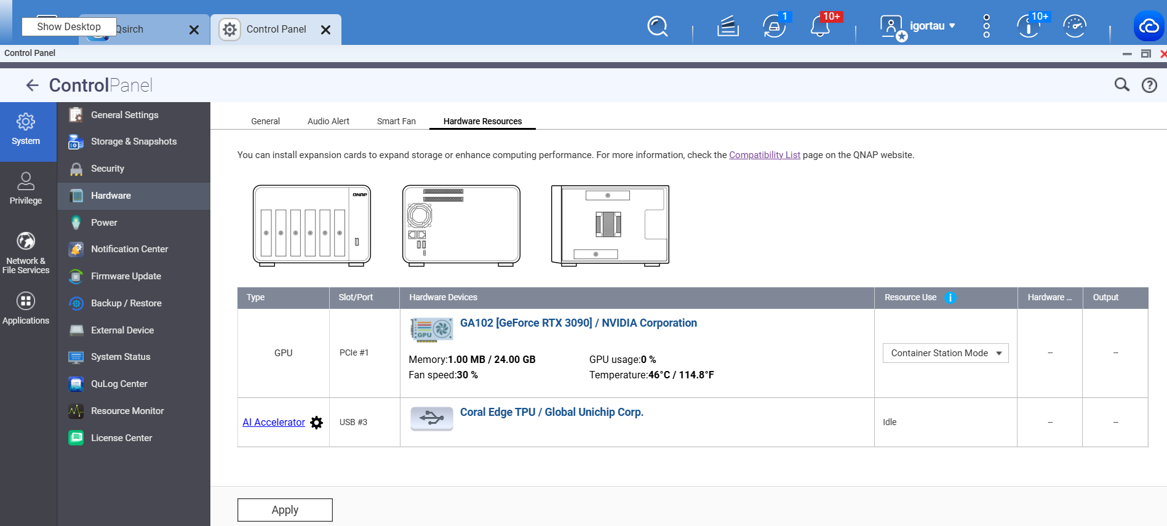This screenshot has height=526, width=1167.
Task: Switch to the Audio Alert tab
Action: point(328,121)
